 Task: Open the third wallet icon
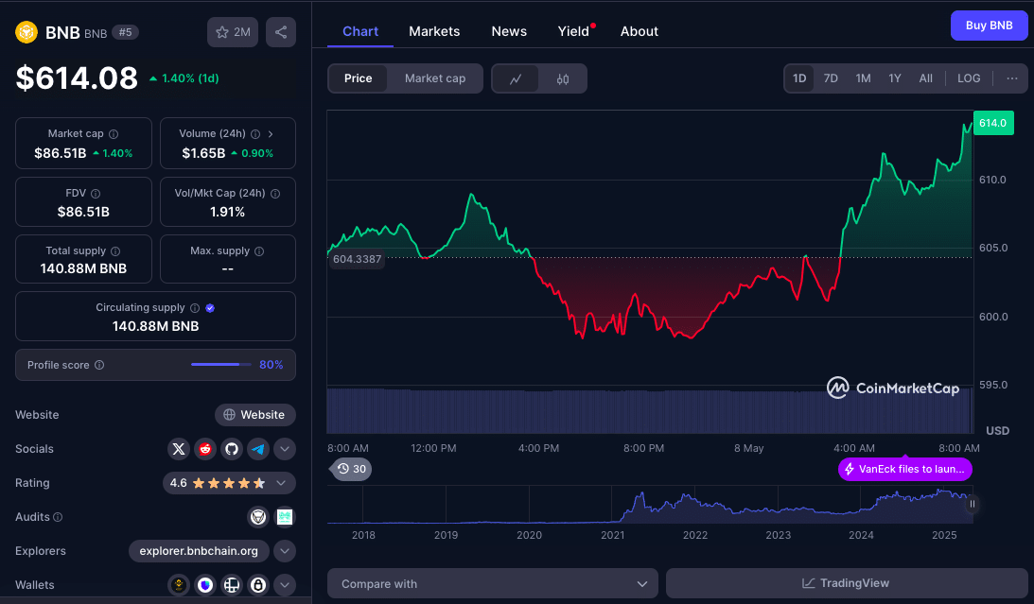[x=232, y=585]
